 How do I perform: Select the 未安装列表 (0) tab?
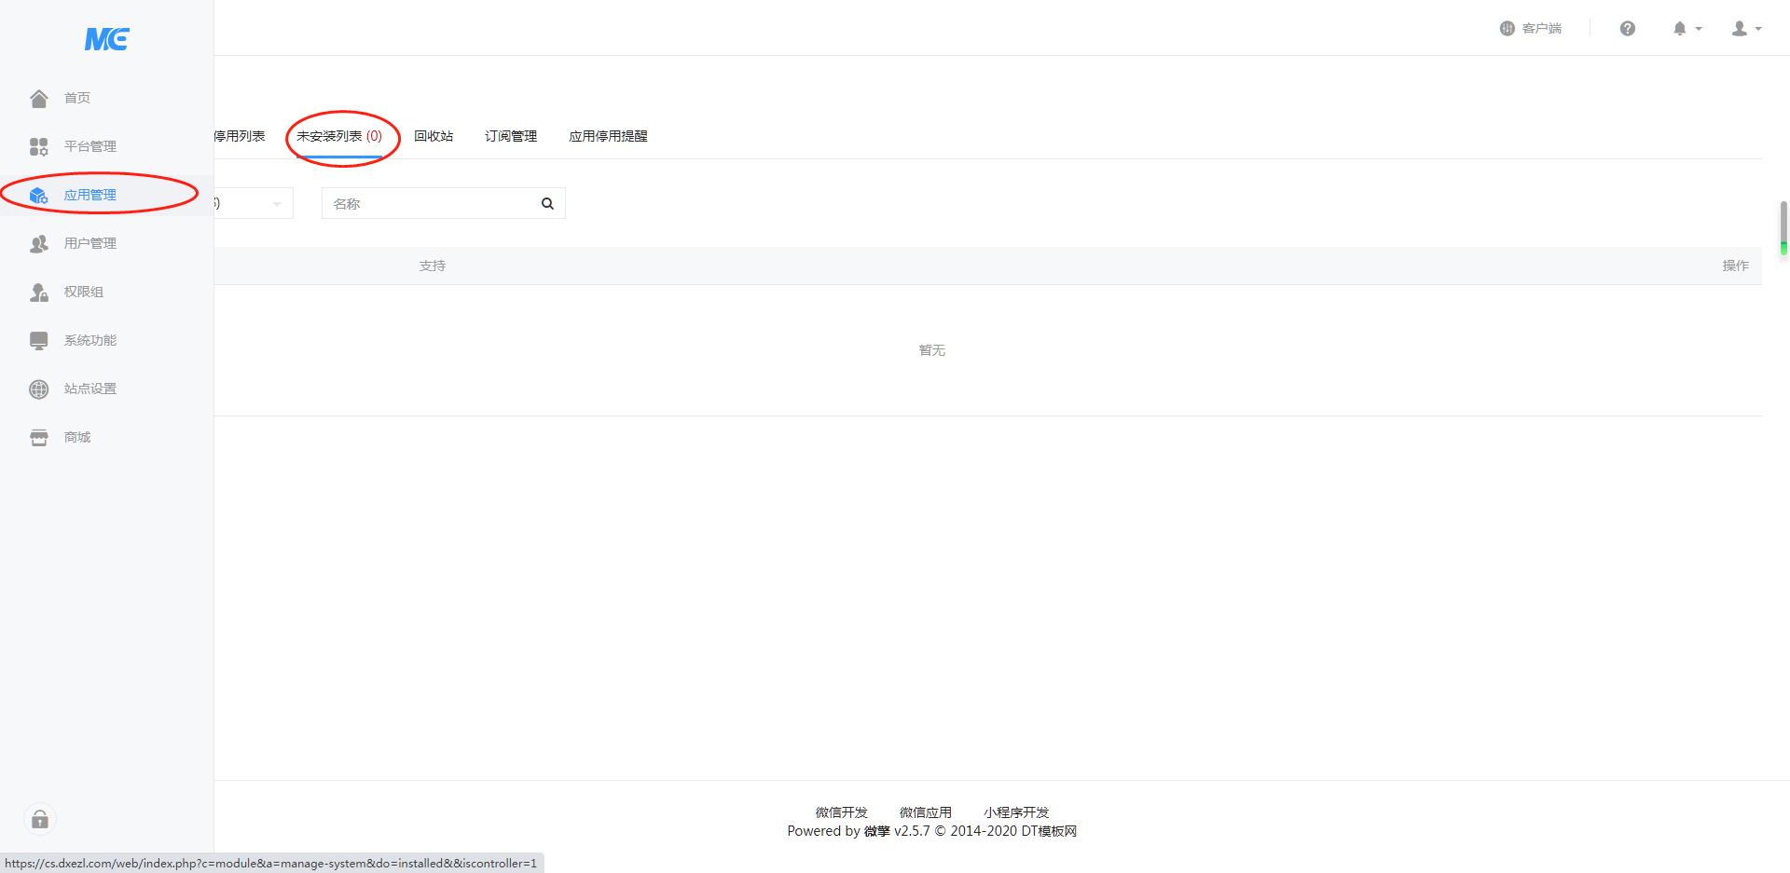tap(339, 136)
